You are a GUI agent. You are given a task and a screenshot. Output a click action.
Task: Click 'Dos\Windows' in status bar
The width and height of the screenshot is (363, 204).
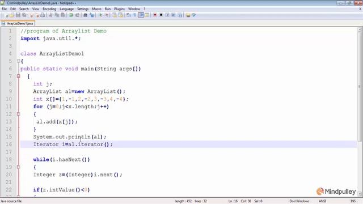[299, 201]
